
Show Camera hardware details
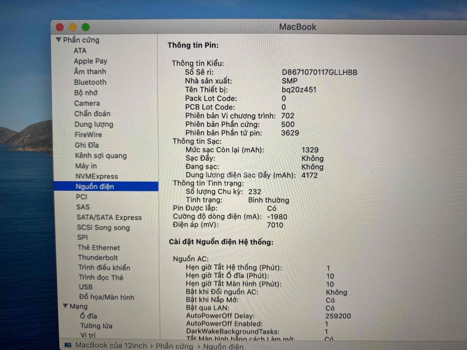tap(87, 103)
